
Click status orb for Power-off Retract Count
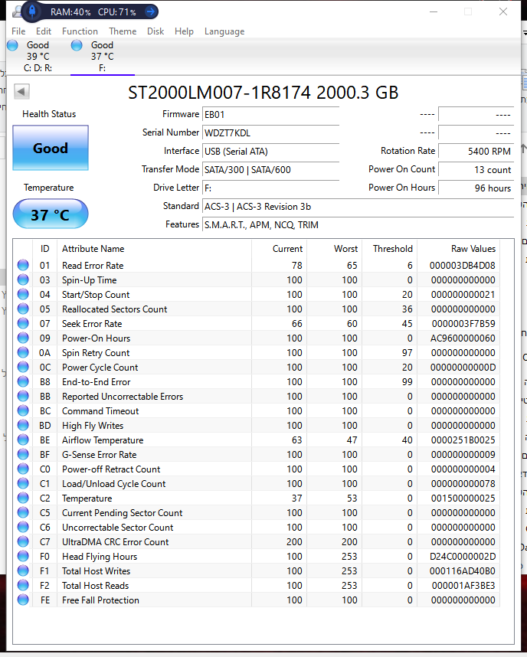[23, 469]
